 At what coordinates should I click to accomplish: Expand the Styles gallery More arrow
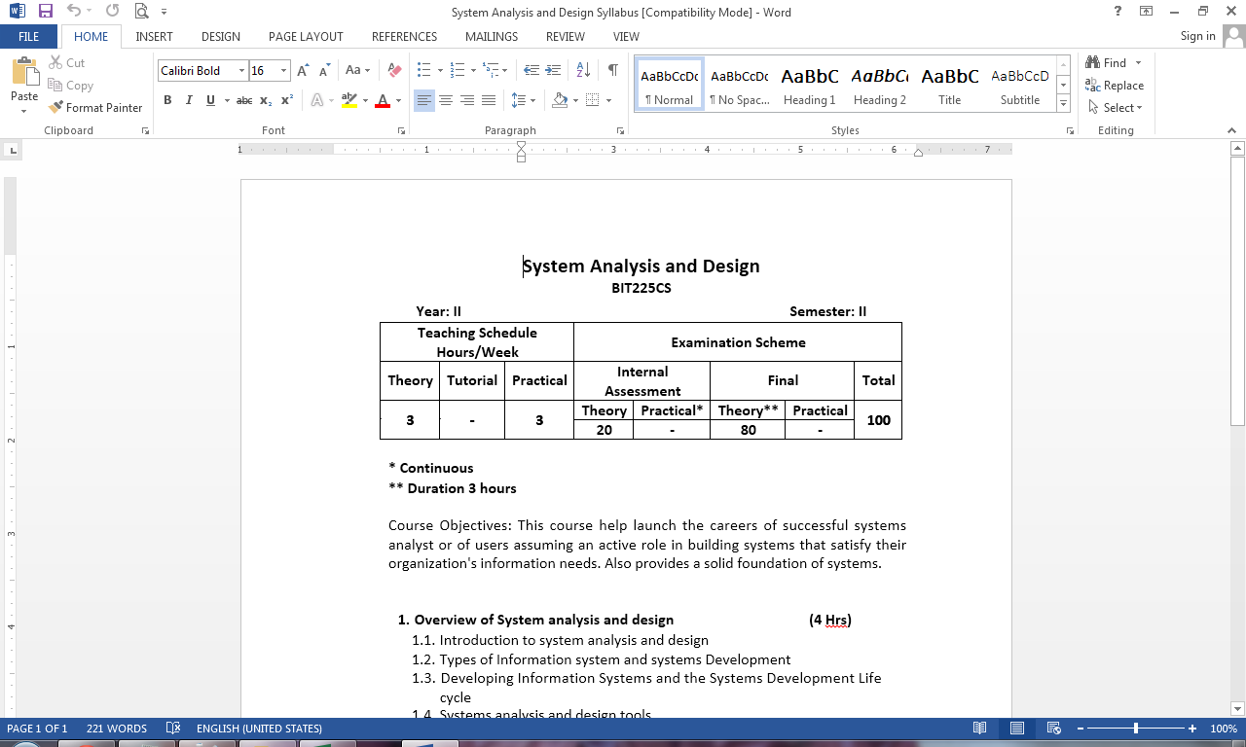(x=1063, y=104)
